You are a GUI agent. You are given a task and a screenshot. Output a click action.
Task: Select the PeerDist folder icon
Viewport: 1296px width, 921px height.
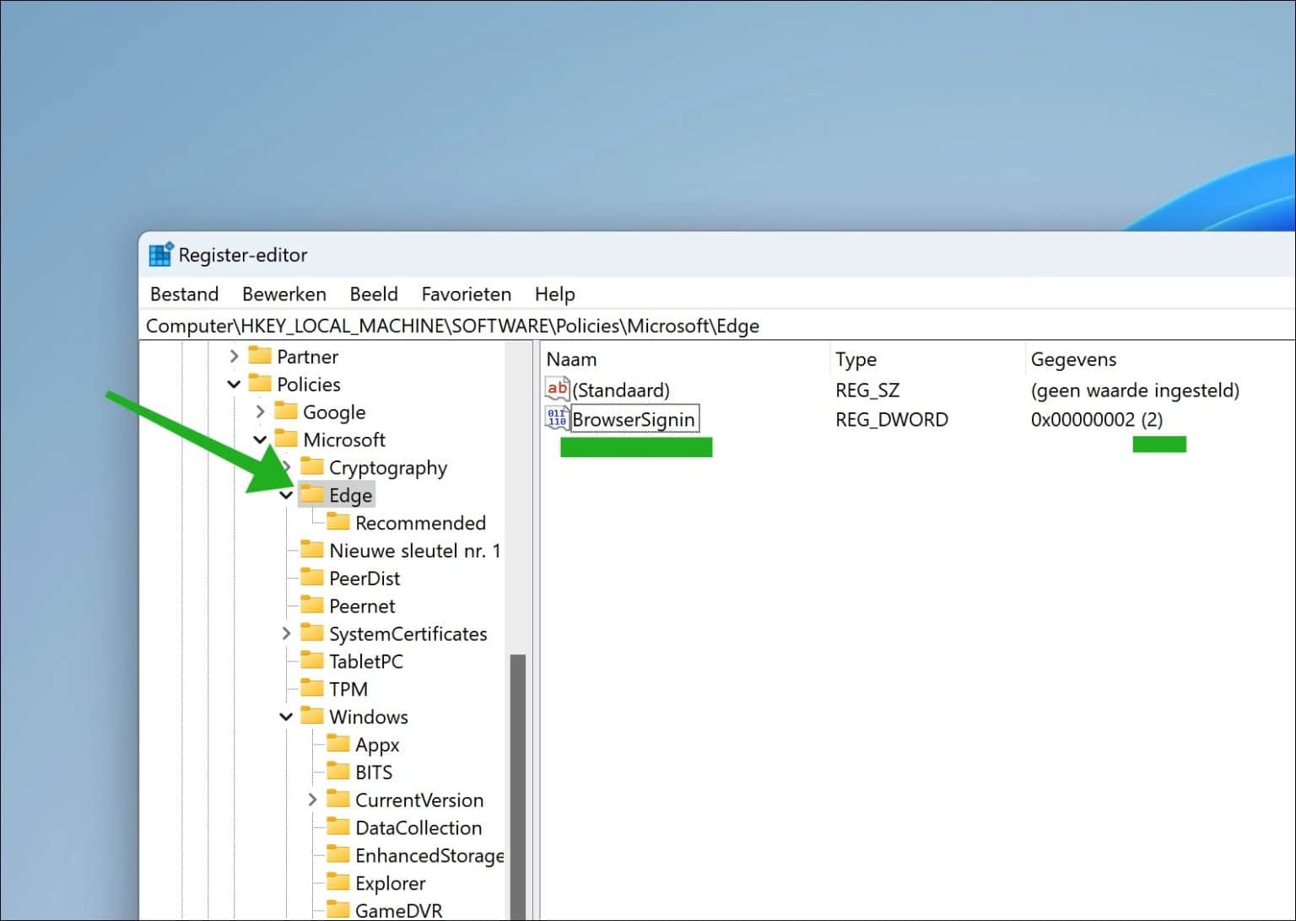tap(312, 578)
